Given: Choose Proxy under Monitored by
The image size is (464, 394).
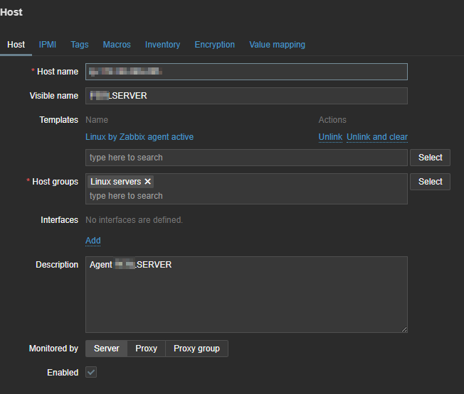Looking at the screenshot, I should tap(147, 349).
